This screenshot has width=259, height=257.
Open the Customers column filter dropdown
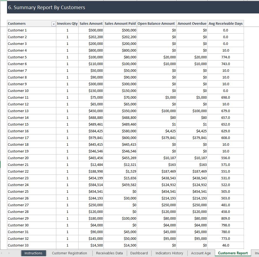pos(54,24)
